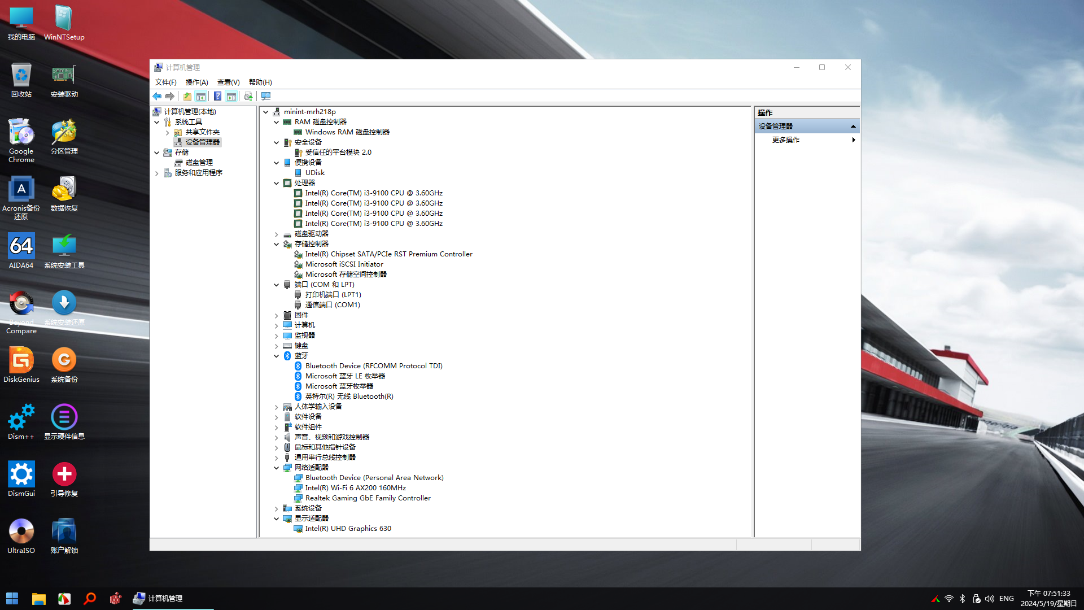Viewport: 1084px width, 610px height.
Task: Click the Forward arrow in the toolbar
Action: [170, 96]
